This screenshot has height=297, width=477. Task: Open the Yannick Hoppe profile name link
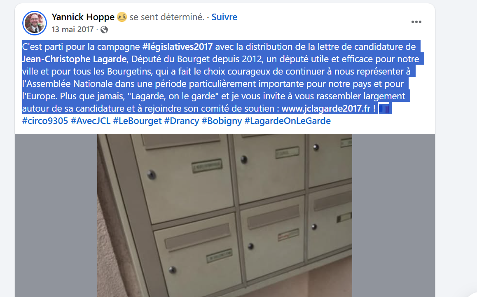click(x=83, y=17)
